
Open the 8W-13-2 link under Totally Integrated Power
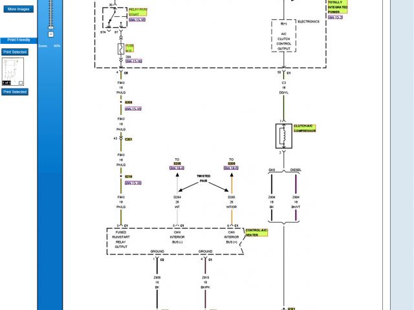335,17
